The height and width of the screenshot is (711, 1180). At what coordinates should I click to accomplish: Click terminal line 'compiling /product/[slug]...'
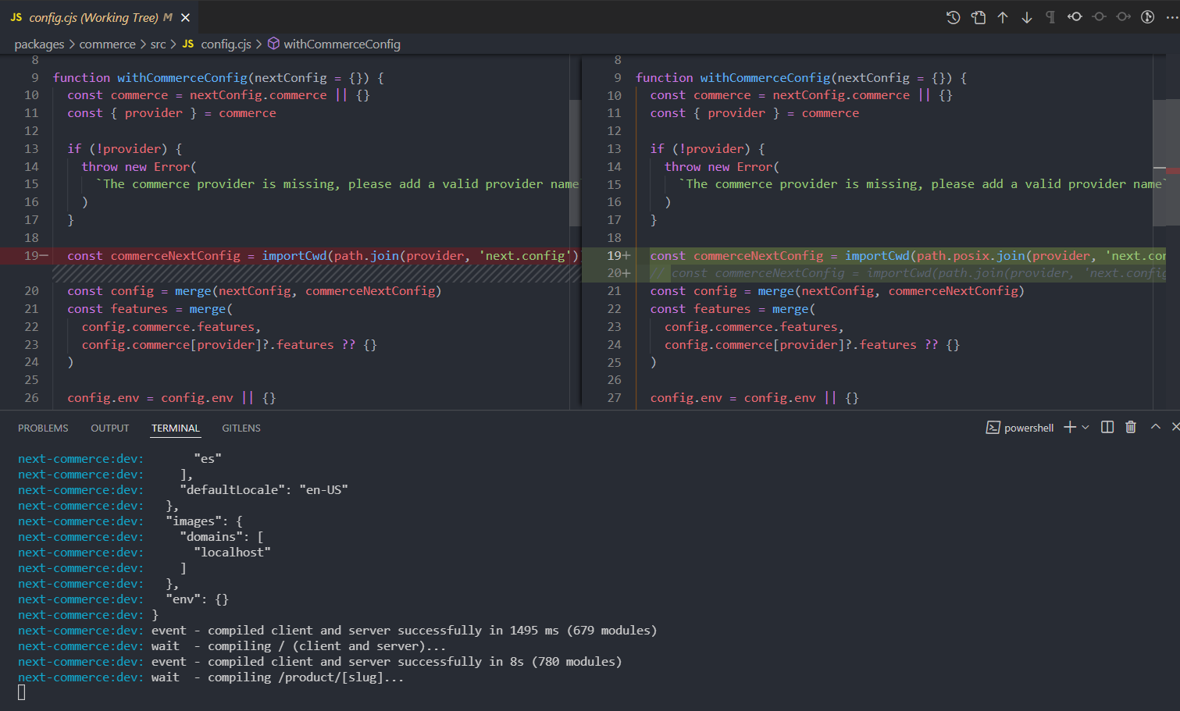[277, 677]
